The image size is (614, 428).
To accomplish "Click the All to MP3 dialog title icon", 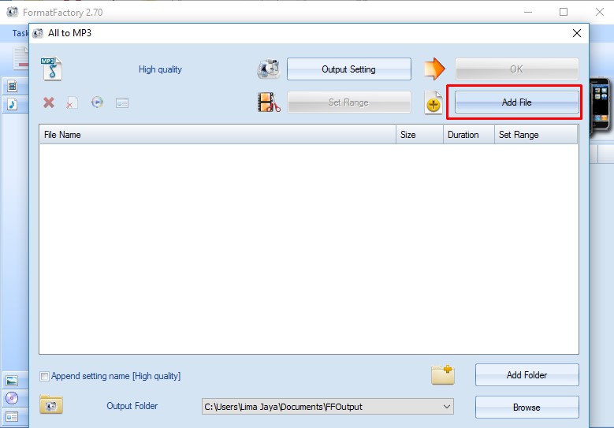I will pos(38,33).
